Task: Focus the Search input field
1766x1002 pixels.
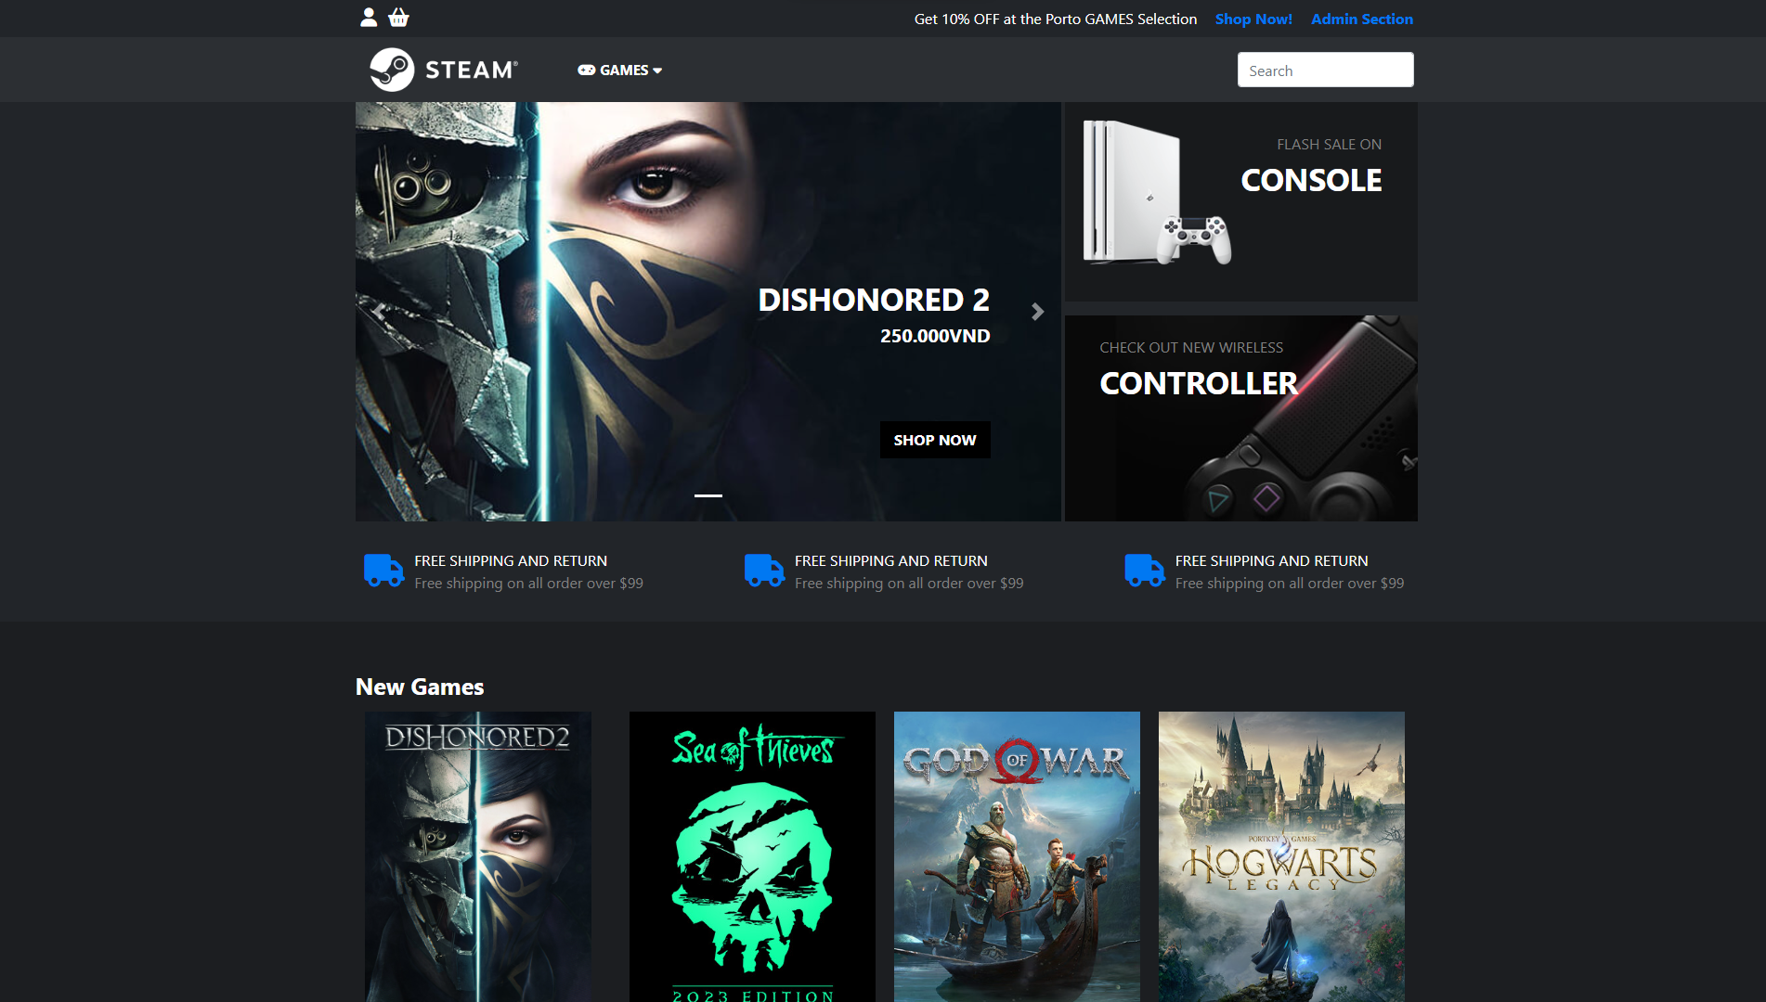Action: coord(1325,71)
